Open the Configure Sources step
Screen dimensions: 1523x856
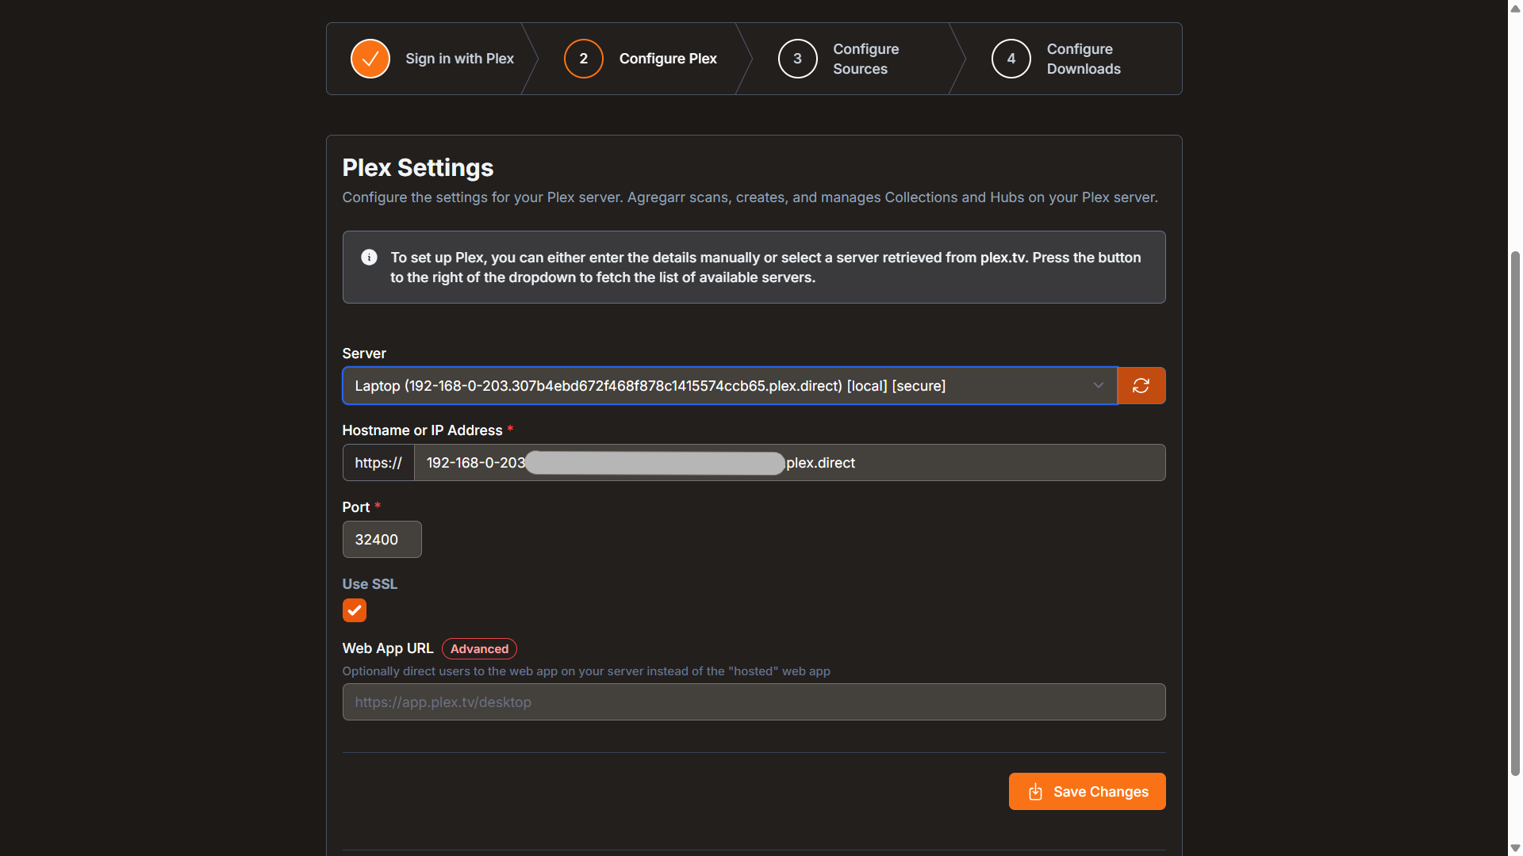pyautogui.click(x=865, y=59)
